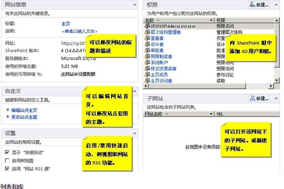Click the group icon beside 层次结构管理者
The height and width of the screenshot is (189, 284).
tap(147, 32)
